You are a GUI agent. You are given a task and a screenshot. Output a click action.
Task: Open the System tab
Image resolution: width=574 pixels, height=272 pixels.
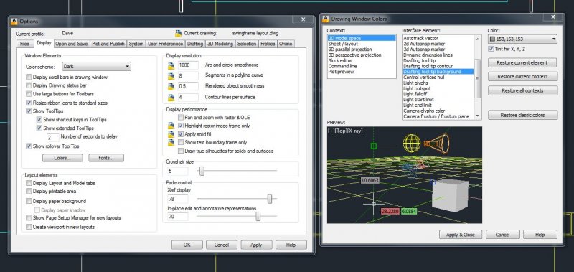[x=136, y=44]
